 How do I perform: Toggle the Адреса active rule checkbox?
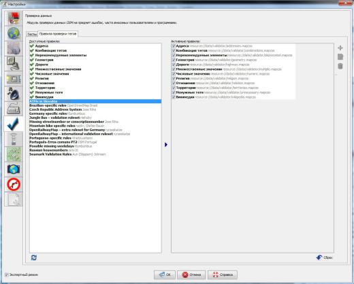174,46
